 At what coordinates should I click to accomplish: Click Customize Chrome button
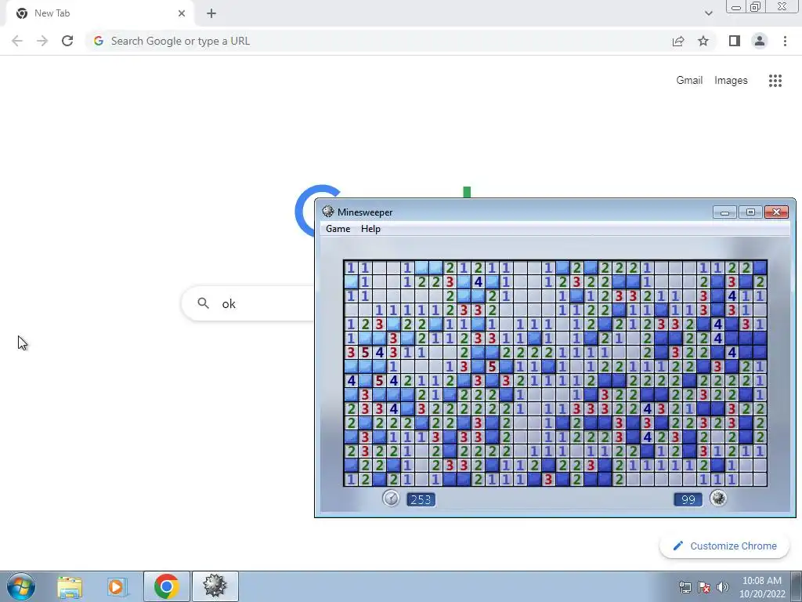tap(724, 546)
